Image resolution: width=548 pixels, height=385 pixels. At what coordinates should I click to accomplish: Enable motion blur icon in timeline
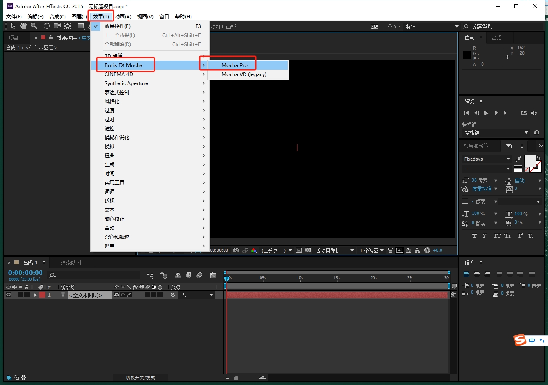tap(200, 275)
